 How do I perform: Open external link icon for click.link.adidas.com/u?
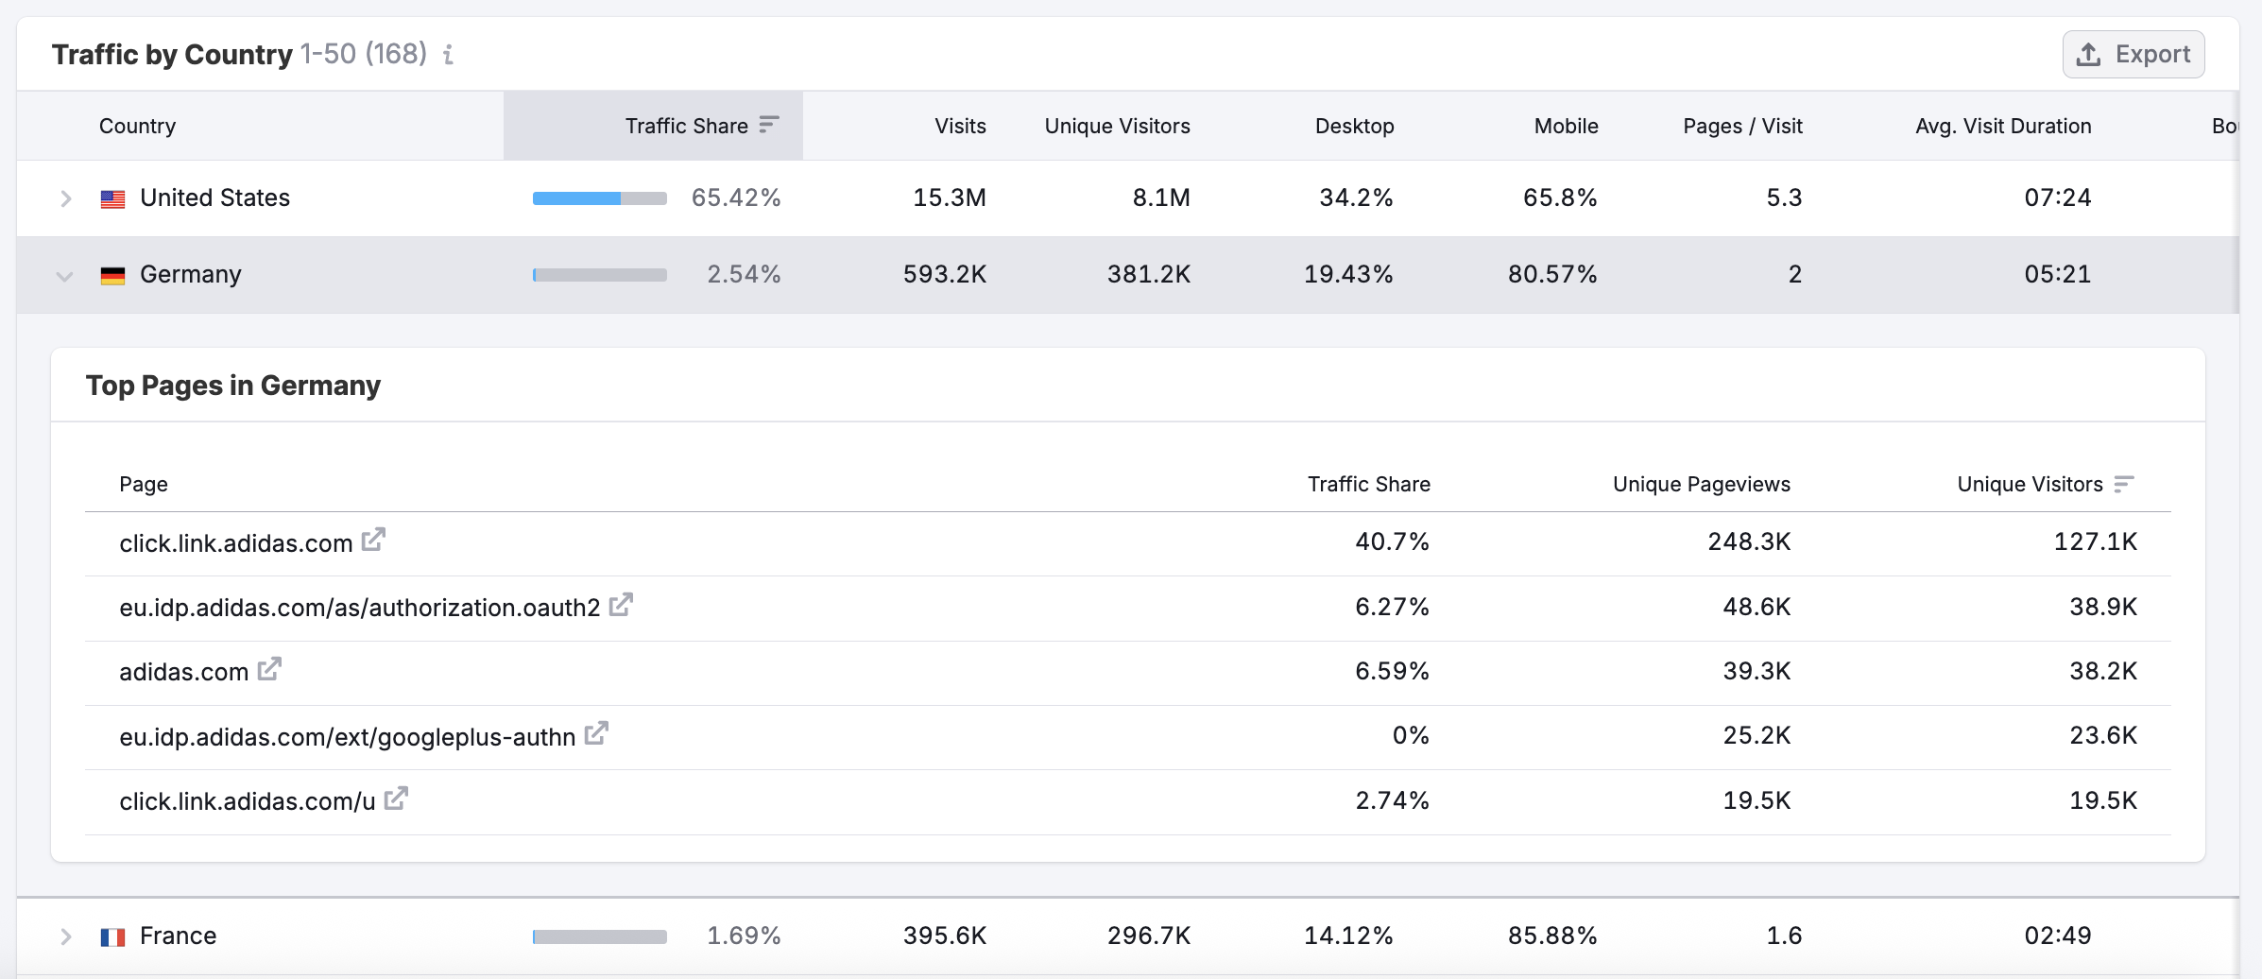(397, 799)
